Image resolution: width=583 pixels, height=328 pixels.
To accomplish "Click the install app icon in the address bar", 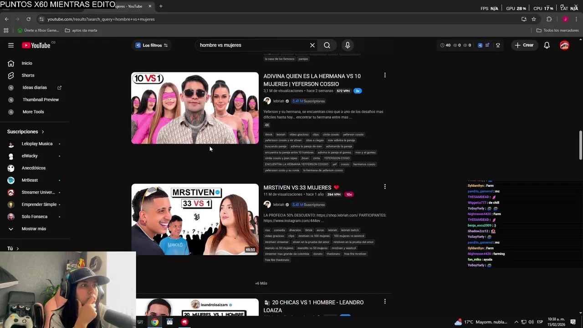I will (x=524, y=19).
